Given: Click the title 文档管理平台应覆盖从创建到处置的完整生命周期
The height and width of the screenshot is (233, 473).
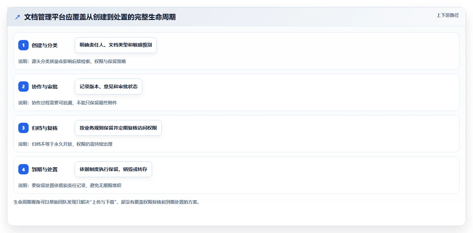Looking at the screenshot, I should tap(100, 17).
